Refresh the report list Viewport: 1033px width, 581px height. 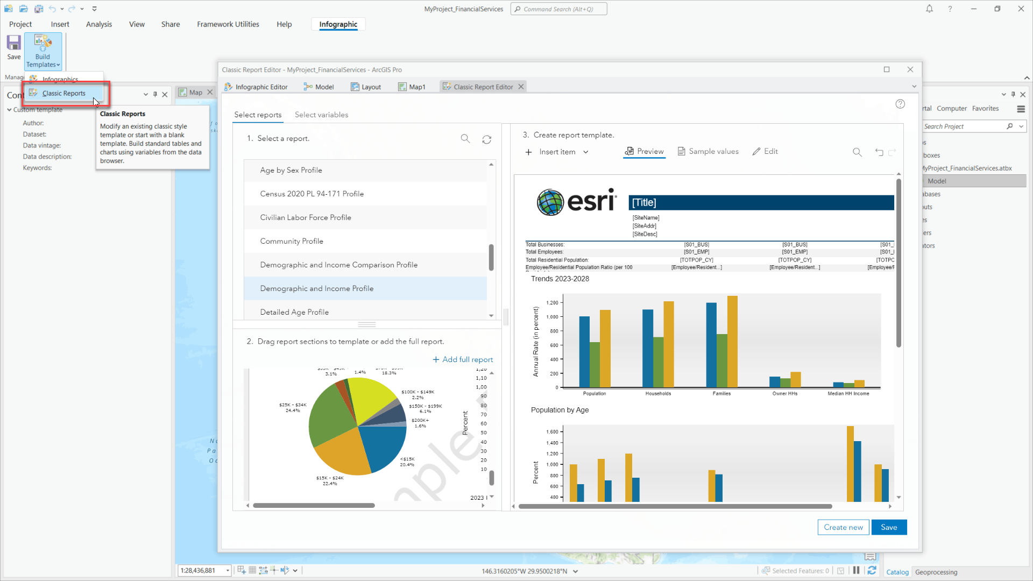(486, 139)
